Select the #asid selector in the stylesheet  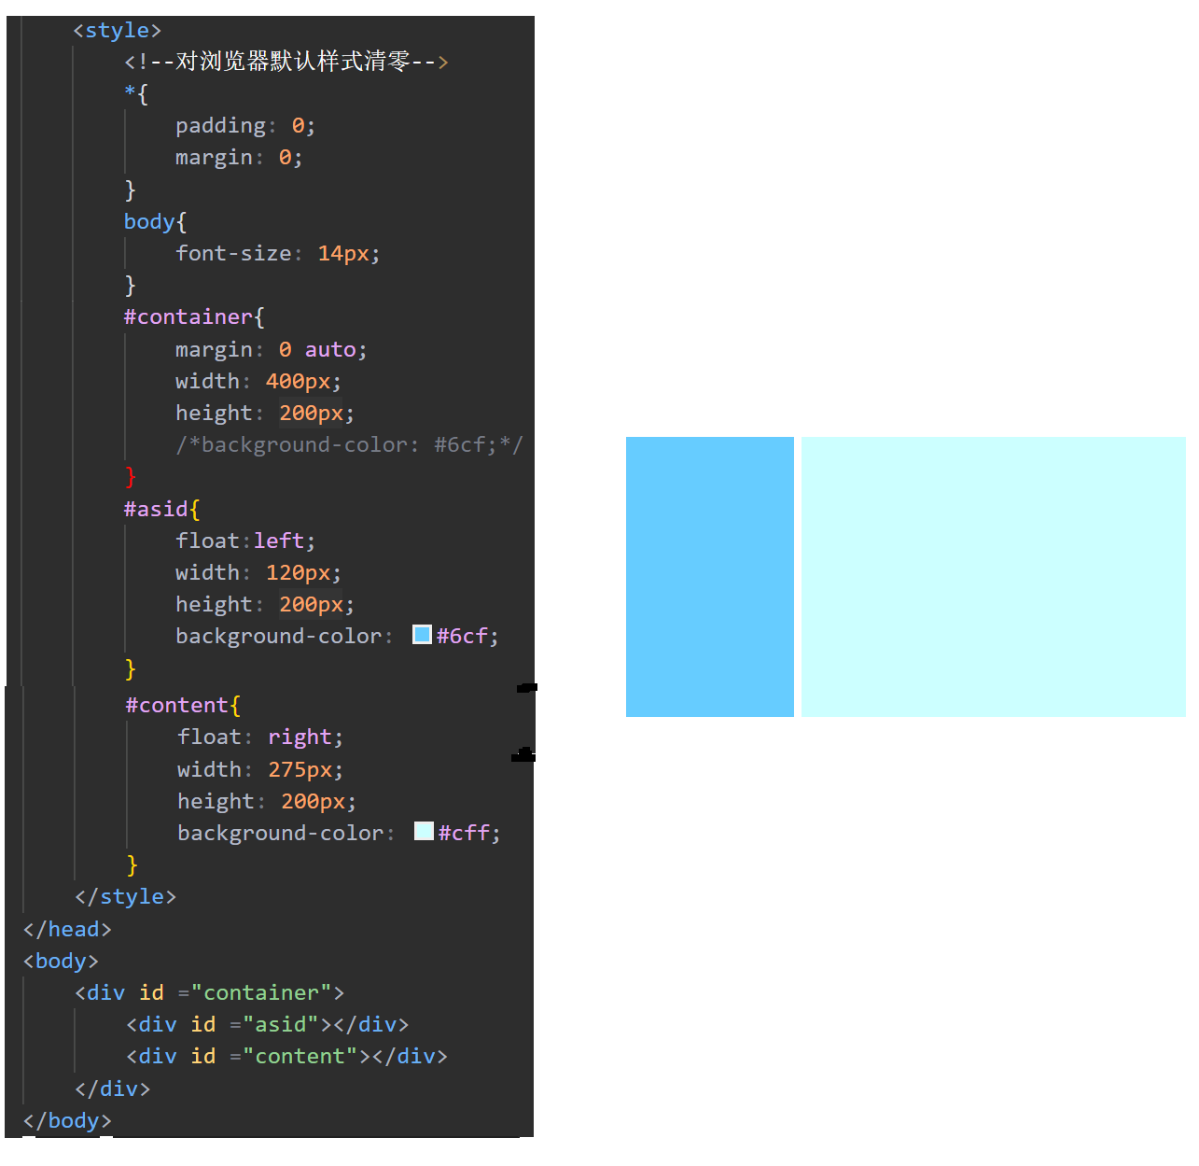(x=156, y=509)
